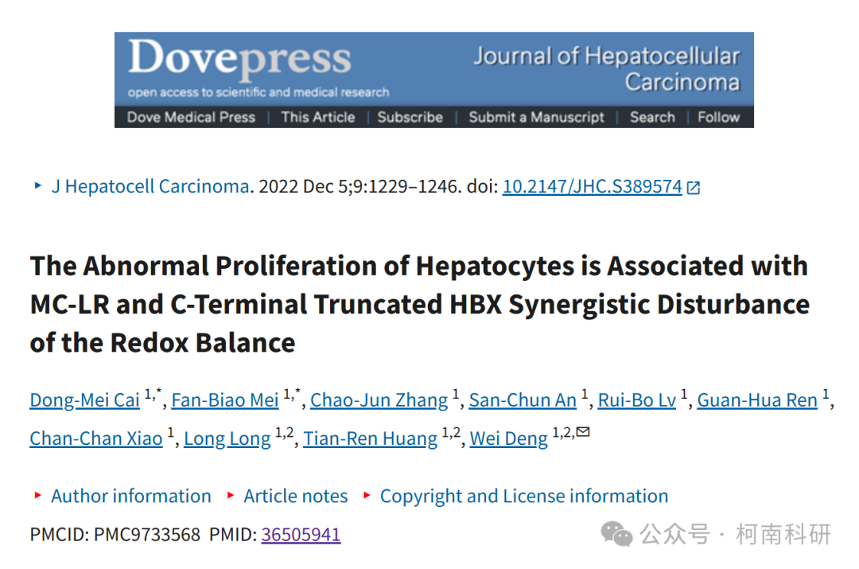Click the Dovepress logo in the banner
859x569 pixels.
point(240,59)
